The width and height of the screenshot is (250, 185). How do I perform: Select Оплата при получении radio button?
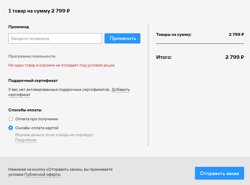click(11, 119)
